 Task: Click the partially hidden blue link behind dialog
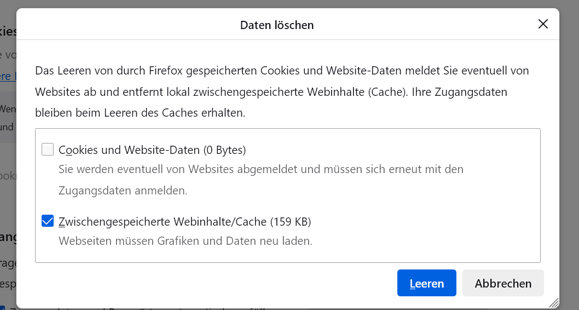(5, 76)
